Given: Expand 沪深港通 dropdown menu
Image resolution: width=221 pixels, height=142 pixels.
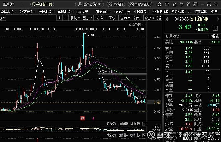Looking at the screenshot, I should click(x=27, y=12).
